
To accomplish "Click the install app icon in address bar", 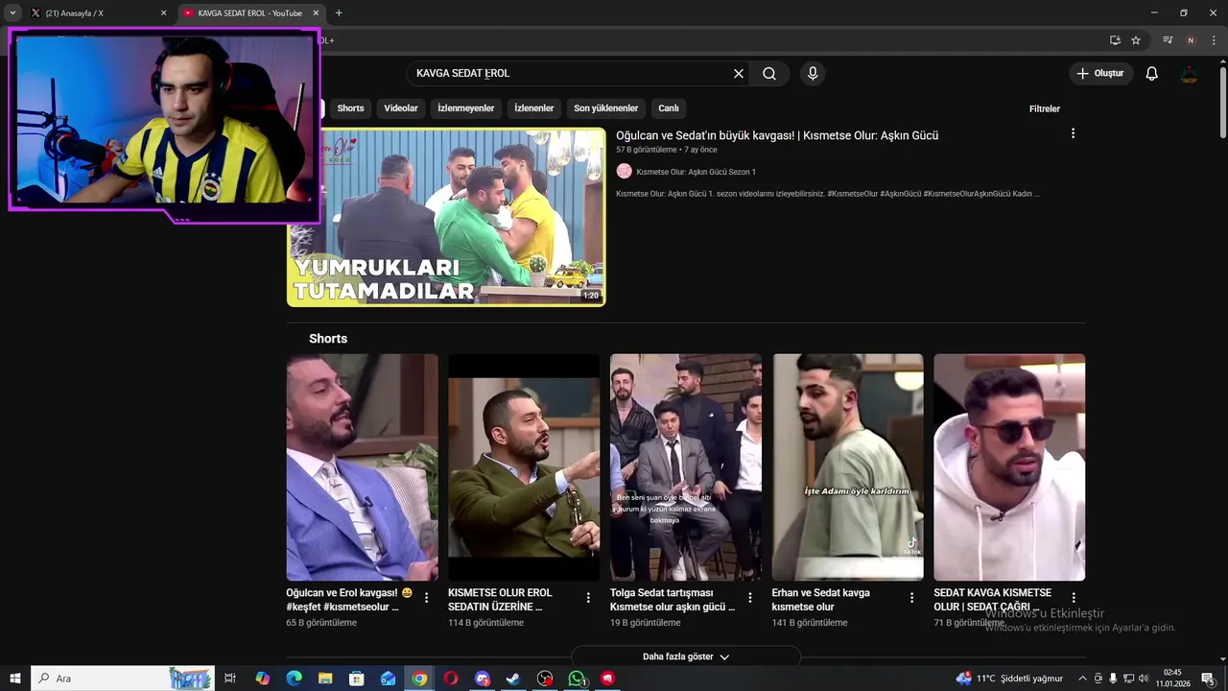I will coord(1115,40).
